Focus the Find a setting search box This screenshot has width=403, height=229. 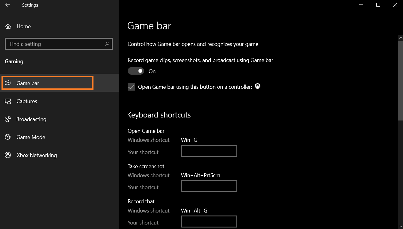[x=59, y=44]
